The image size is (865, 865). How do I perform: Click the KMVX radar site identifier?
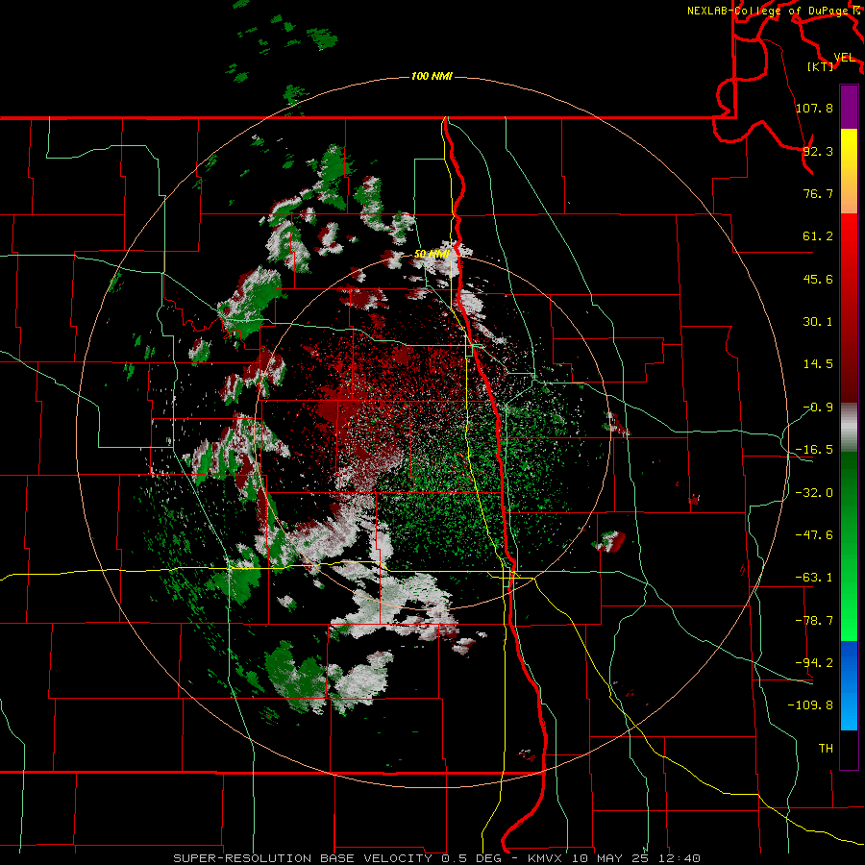(547, 858)
